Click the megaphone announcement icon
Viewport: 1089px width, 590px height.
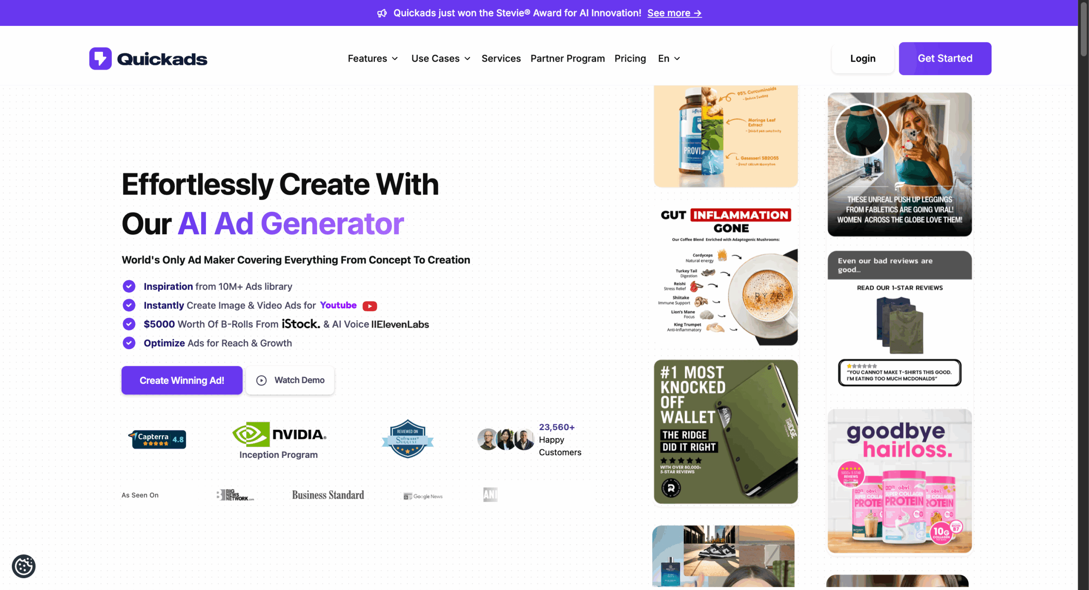[x=382, y=13]
